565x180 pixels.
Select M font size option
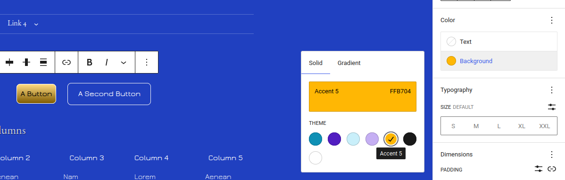click(476, 126)
